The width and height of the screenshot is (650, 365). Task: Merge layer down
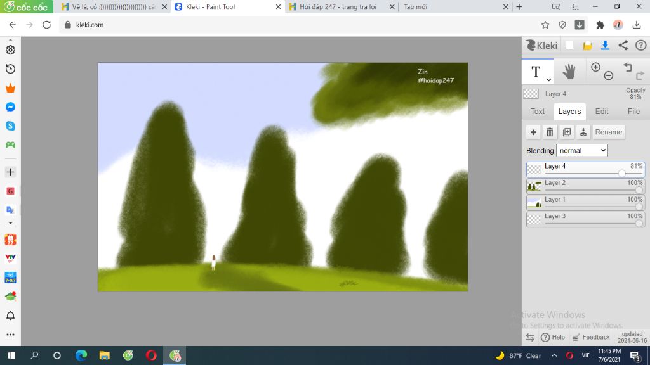(583, 132)
